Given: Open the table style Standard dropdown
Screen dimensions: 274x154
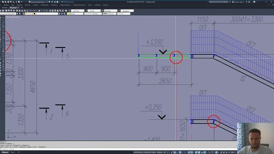Looking at the screenshot, I should (x=110, y=11).
